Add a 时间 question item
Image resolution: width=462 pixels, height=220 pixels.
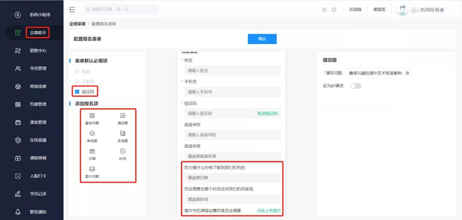click(x=123, y=155)
